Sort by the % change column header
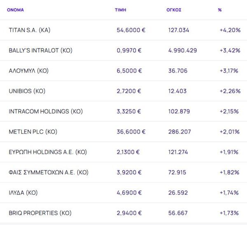247x225 pixels. tap(220, 9)
